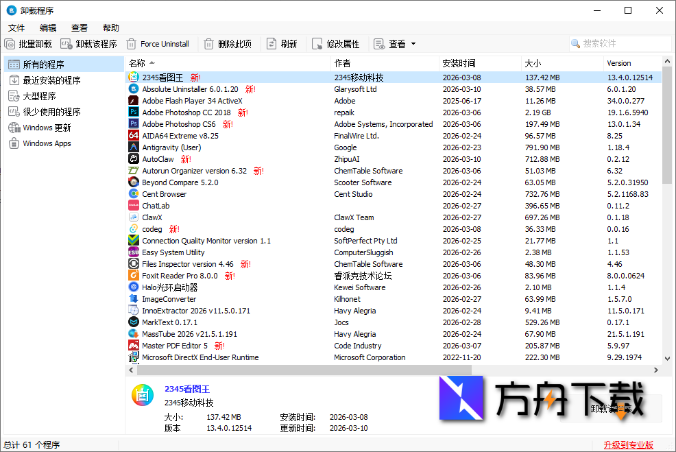Open 修改属性 to edit properties
Screen dimensions: 676x452
coord(316,43)
